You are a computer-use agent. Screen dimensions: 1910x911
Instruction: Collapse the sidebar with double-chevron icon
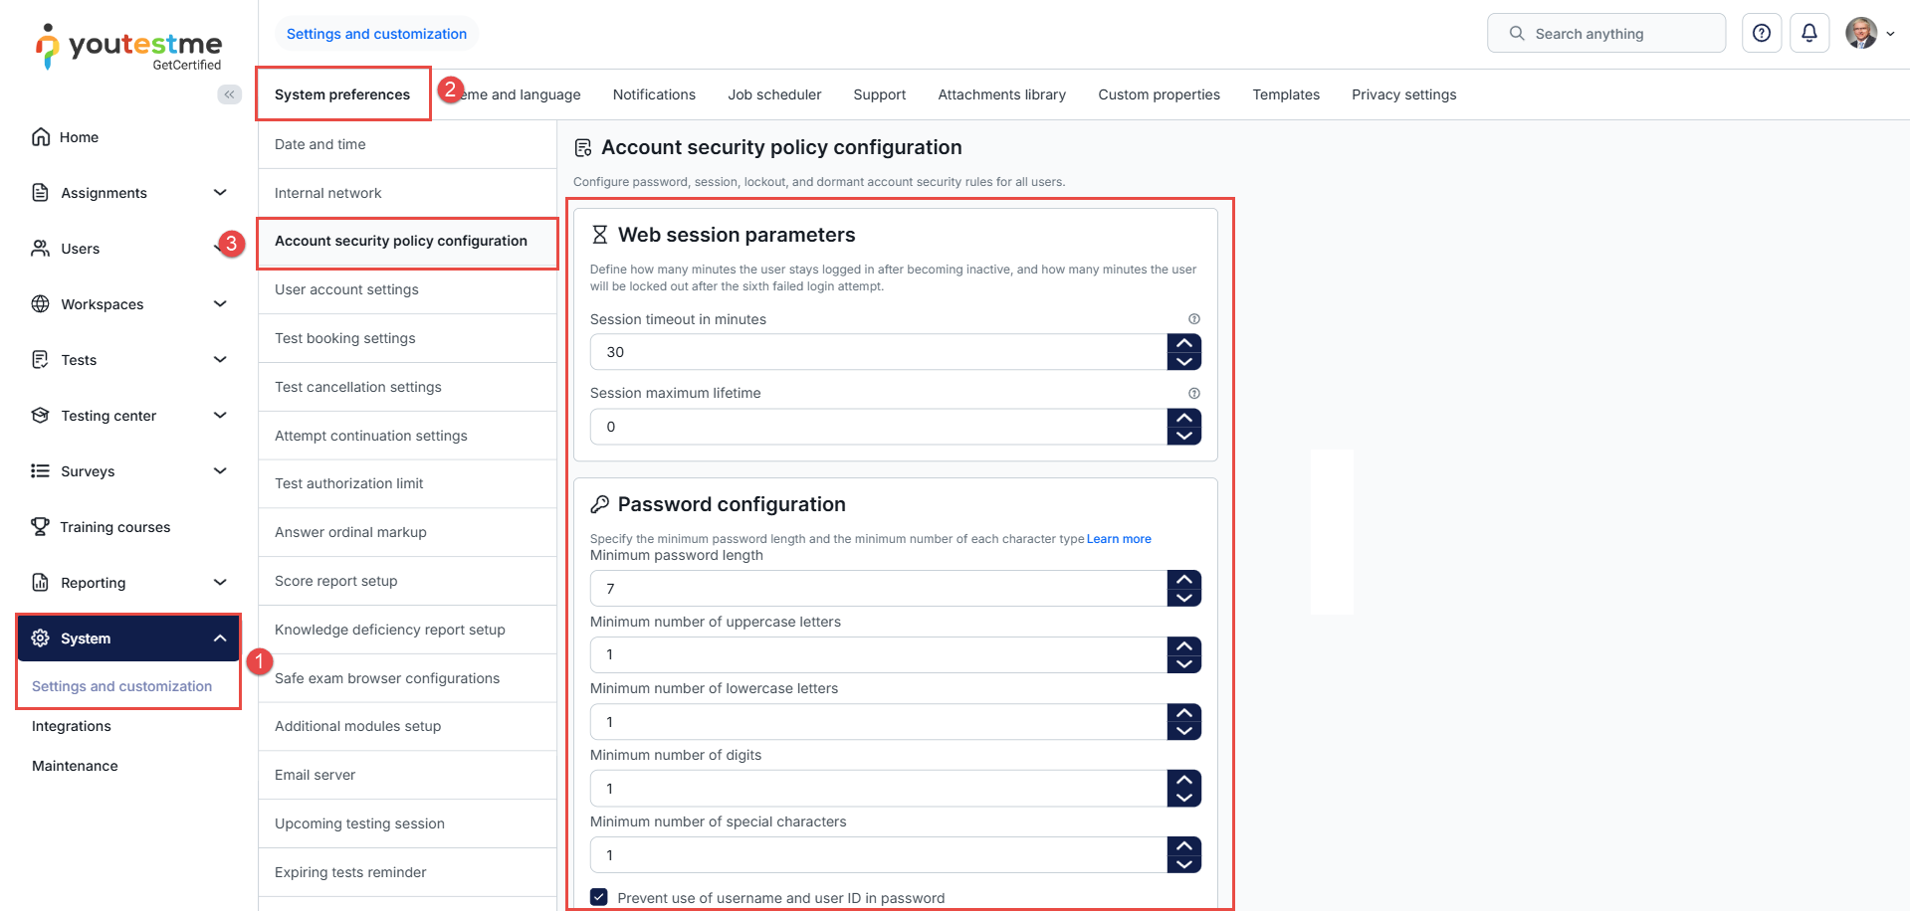[229, 94]
